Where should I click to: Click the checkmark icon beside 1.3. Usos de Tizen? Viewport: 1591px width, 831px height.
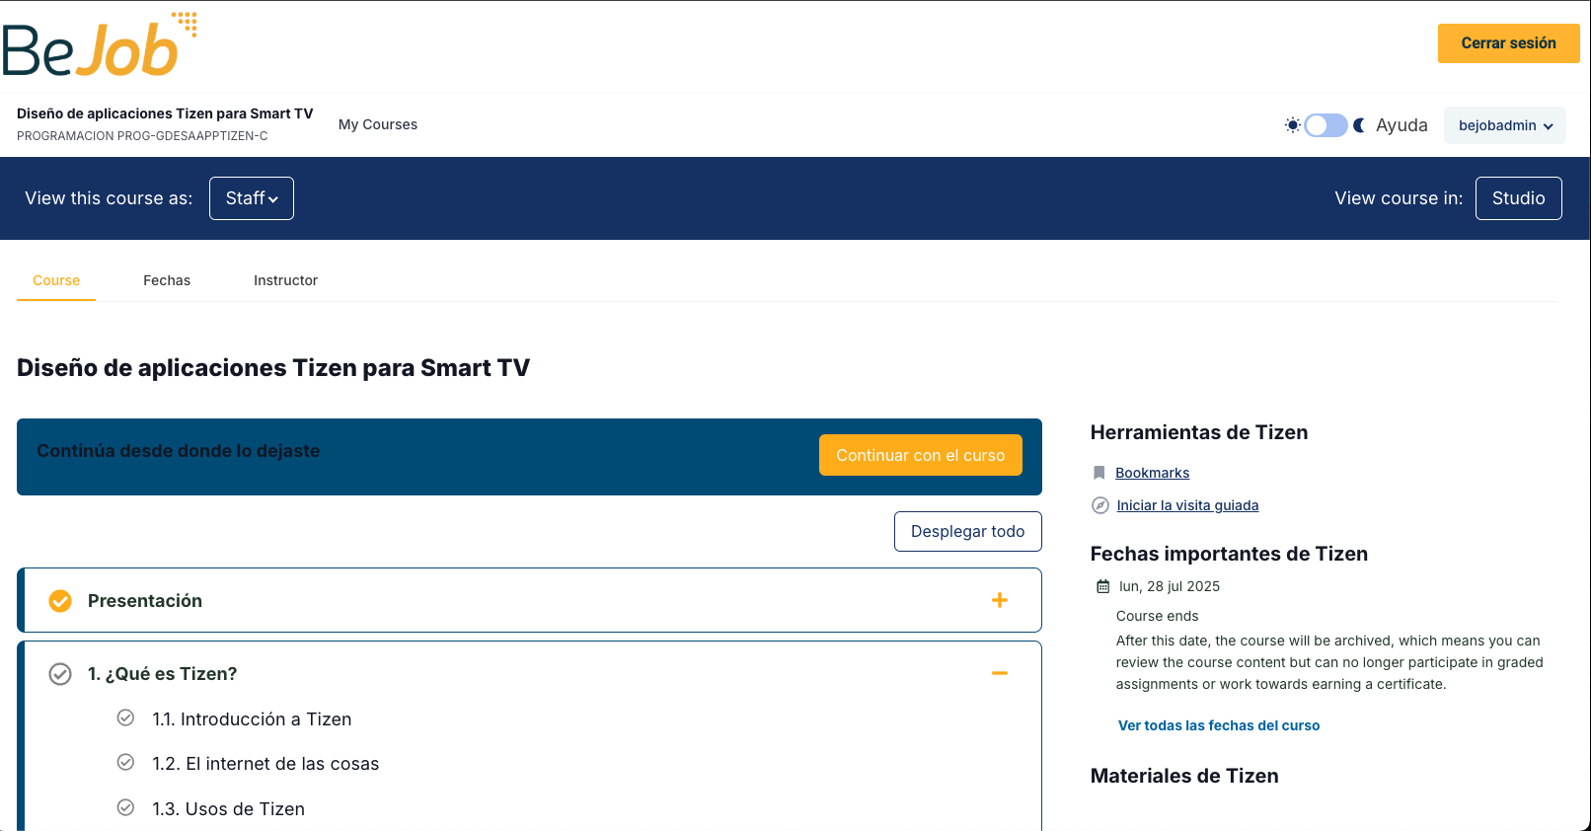(x=125, y=807)
